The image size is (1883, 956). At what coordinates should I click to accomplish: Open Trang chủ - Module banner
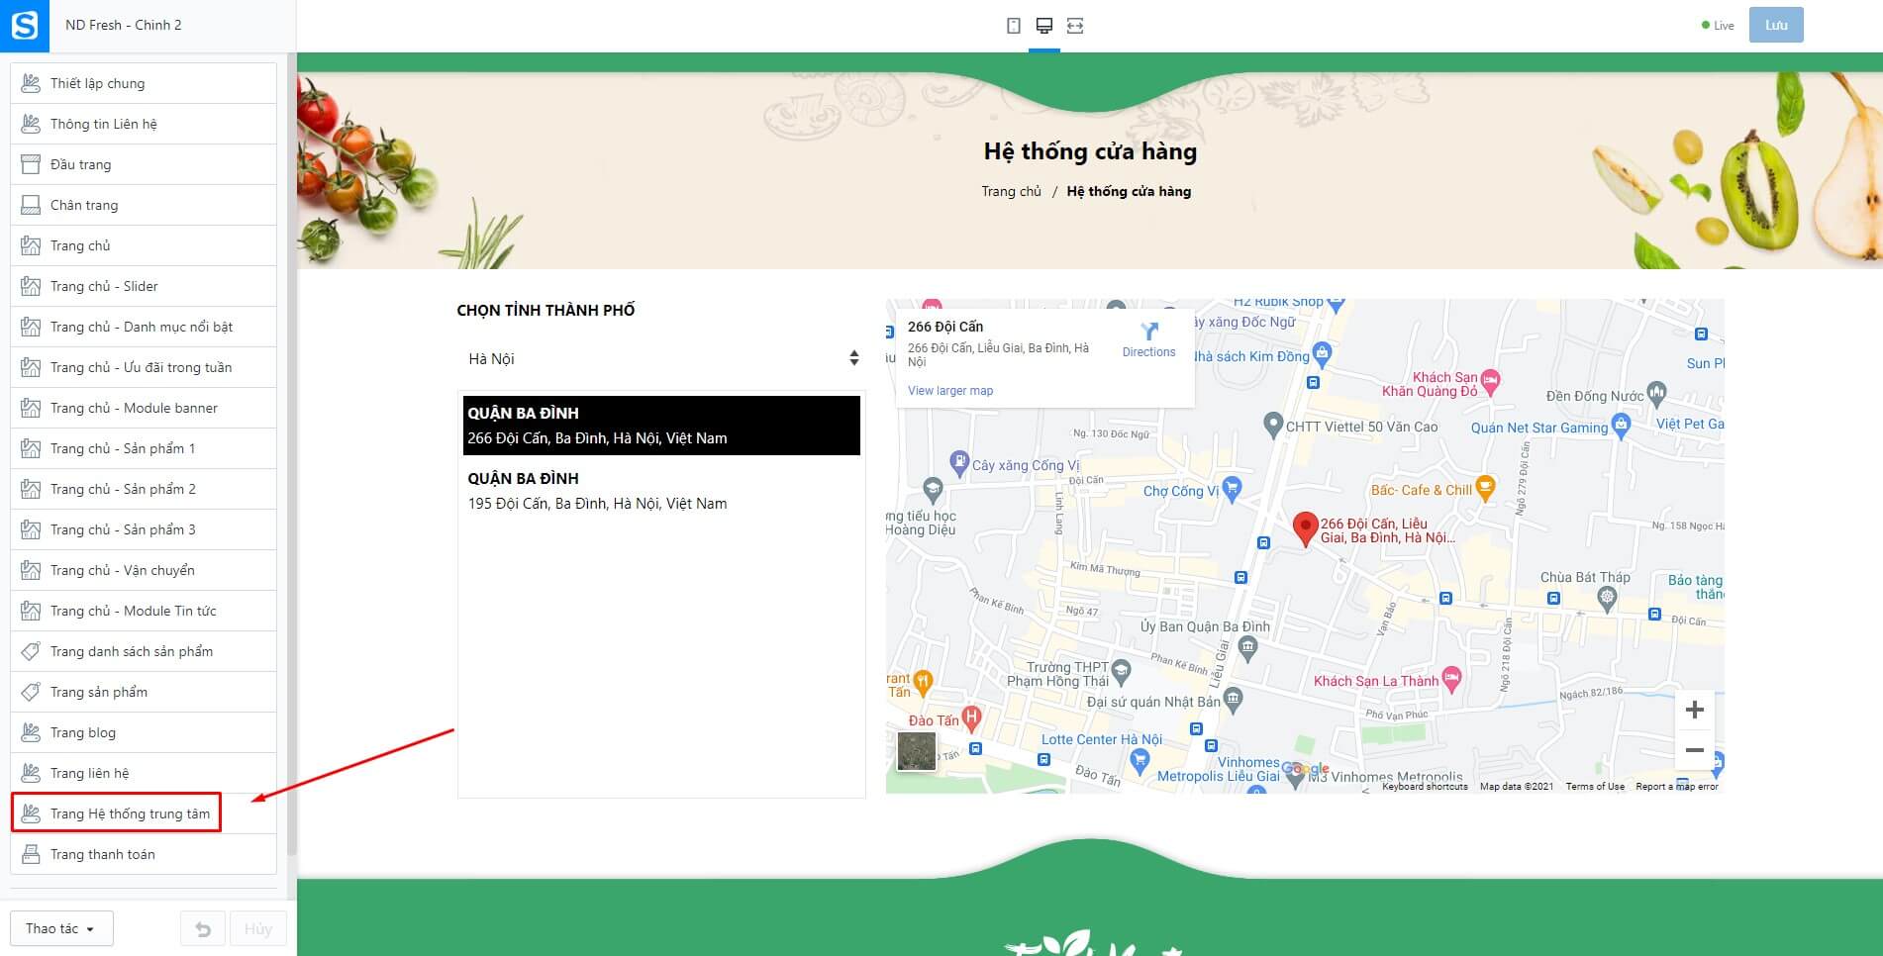coord(144,408)
